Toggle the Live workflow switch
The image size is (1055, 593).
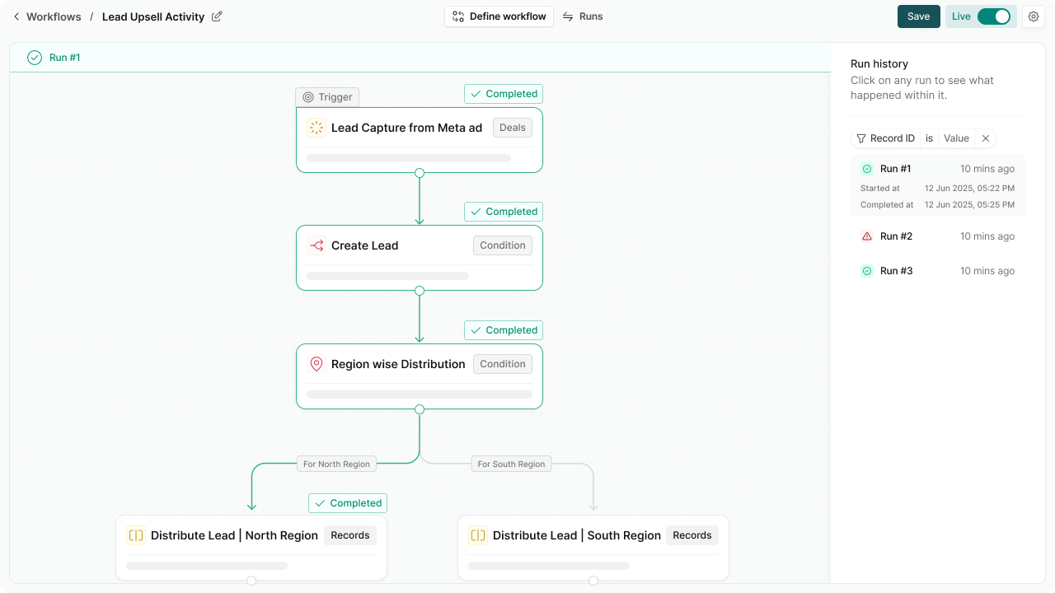[x=993, y=16]
